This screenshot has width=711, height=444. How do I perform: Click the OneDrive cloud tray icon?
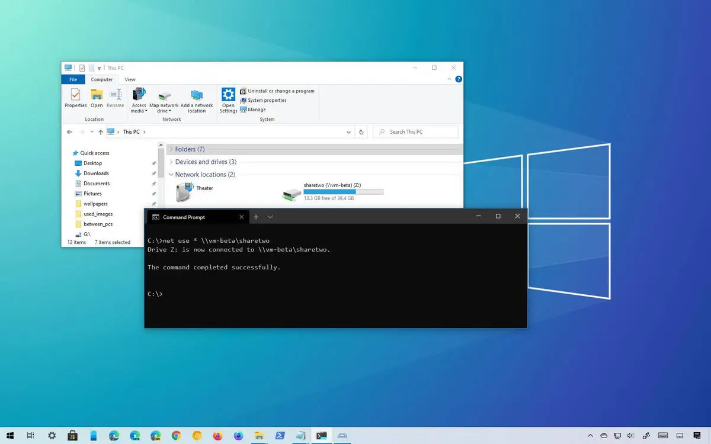[x=604, y=436]
